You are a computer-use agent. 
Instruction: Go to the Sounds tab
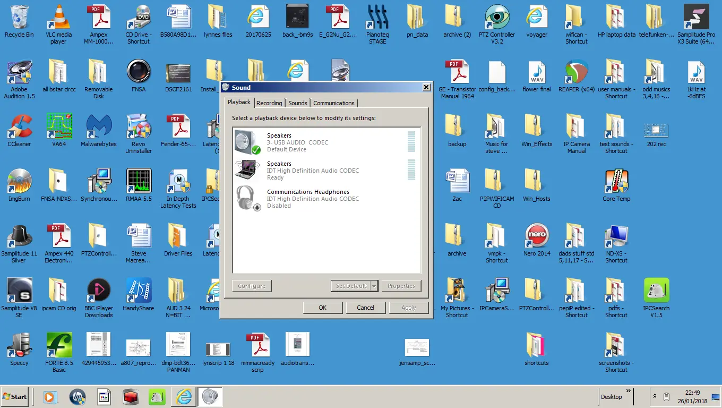pos(297,103)
